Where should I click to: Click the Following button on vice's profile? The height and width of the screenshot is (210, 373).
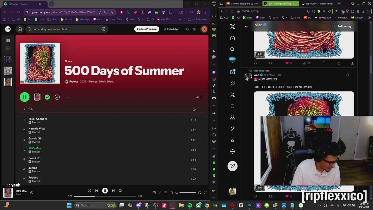344,26
